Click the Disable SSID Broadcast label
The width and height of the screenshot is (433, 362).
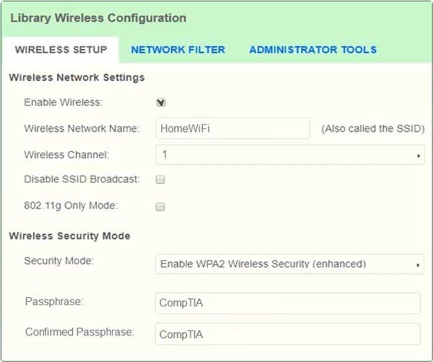tap(81, 179)
